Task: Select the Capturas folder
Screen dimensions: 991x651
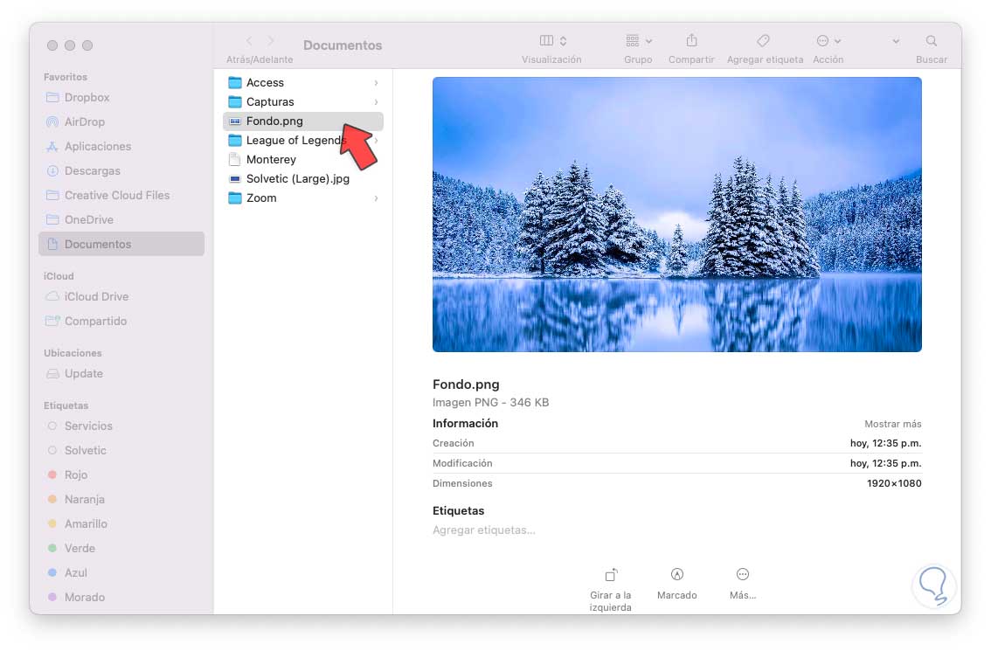Action: pyautogui.click(x=302, y=101)
